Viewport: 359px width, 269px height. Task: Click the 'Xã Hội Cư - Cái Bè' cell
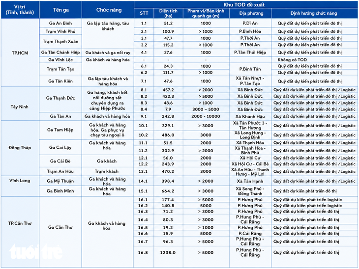coord(250,164)
